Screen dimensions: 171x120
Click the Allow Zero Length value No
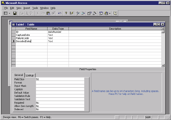tap(60, 106)
